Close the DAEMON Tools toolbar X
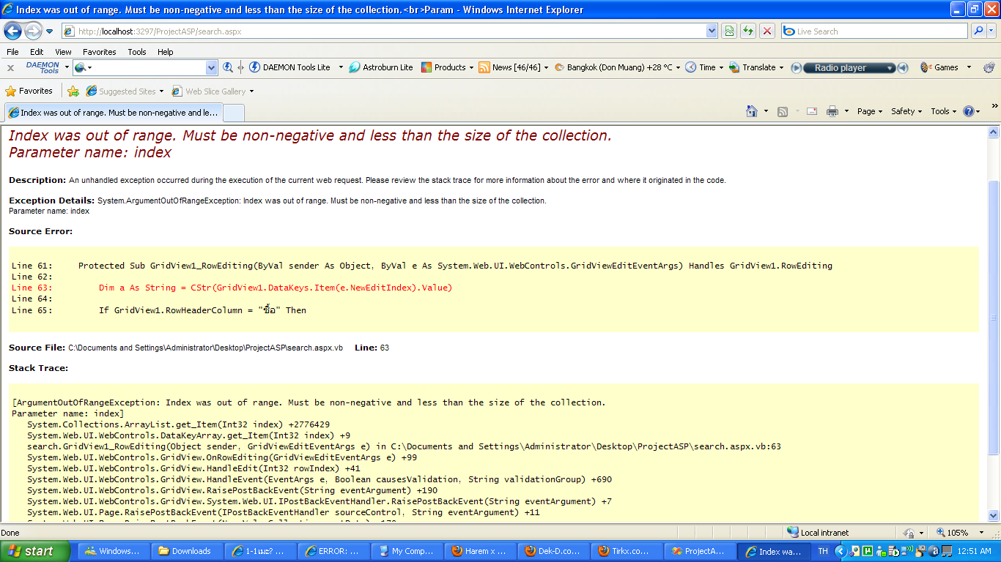Viewport: 1001px width, 562px height. [x=10, y=67]
